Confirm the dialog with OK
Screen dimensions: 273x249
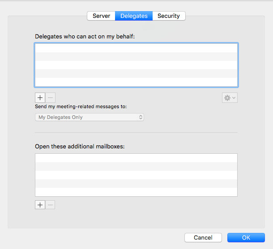246,238
